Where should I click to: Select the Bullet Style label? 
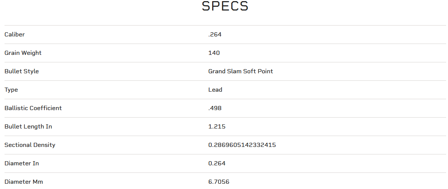pyautogui.click(x=22, y=71)
